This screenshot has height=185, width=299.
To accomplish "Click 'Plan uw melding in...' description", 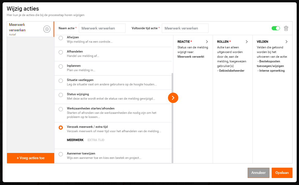I will [x=81, y=70].
